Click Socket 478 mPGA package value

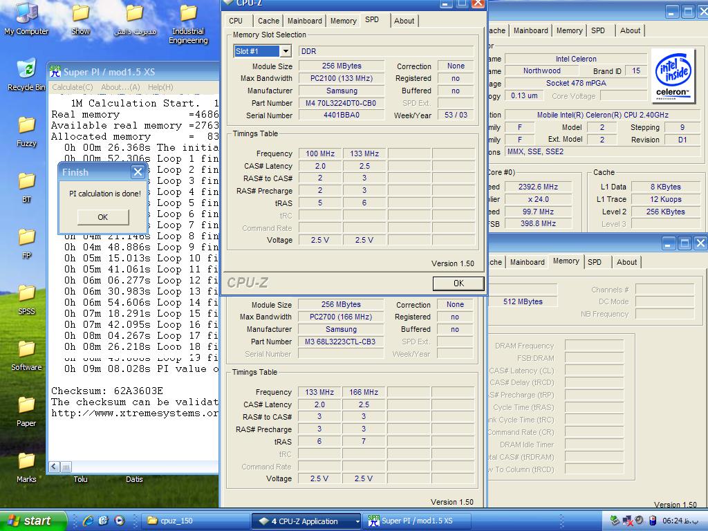coord(576,83)
